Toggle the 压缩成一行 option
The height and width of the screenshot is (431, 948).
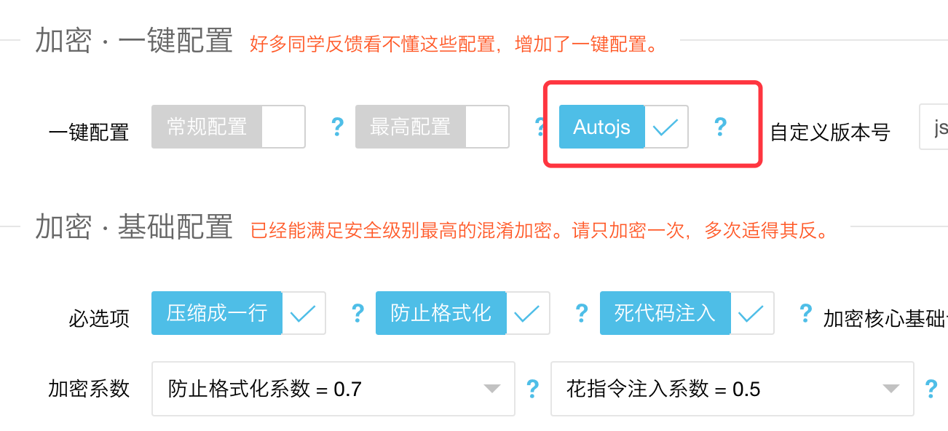click(x=238, y=314)
